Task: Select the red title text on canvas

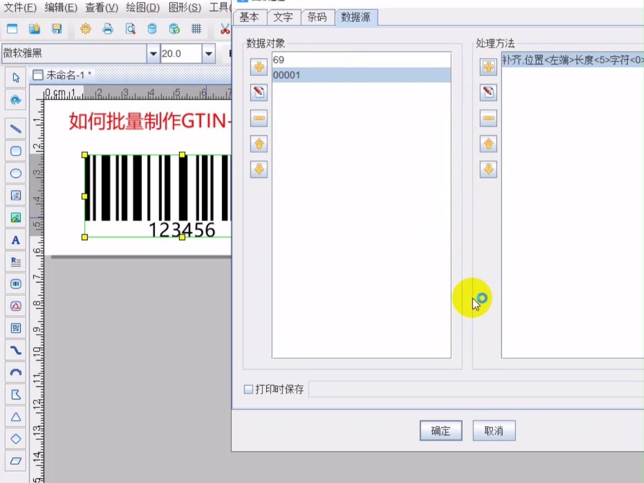Action: pyautogui.click(x=150, y=121)
